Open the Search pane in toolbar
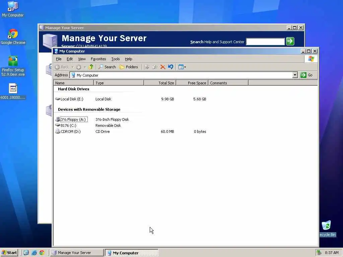The height and width of the screenshot is (257, 343). pyautogui.click(x=107, y=67)
